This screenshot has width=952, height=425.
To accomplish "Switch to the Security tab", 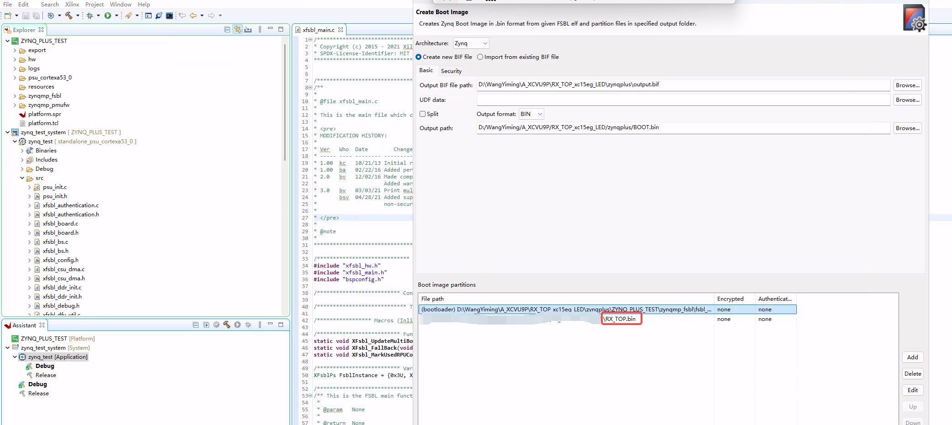I will [x=451, y=71].
